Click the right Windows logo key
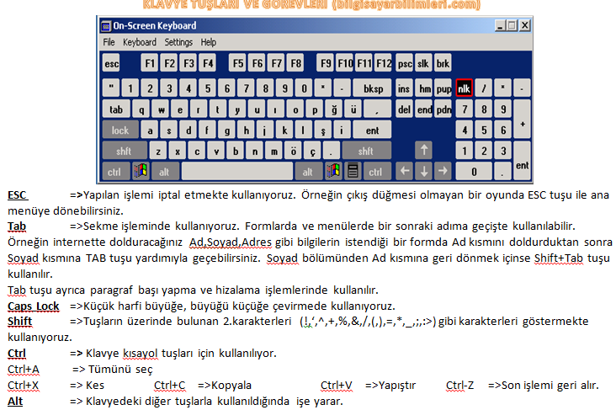Screen dimensions: 616x410 (x=333, y=171)
